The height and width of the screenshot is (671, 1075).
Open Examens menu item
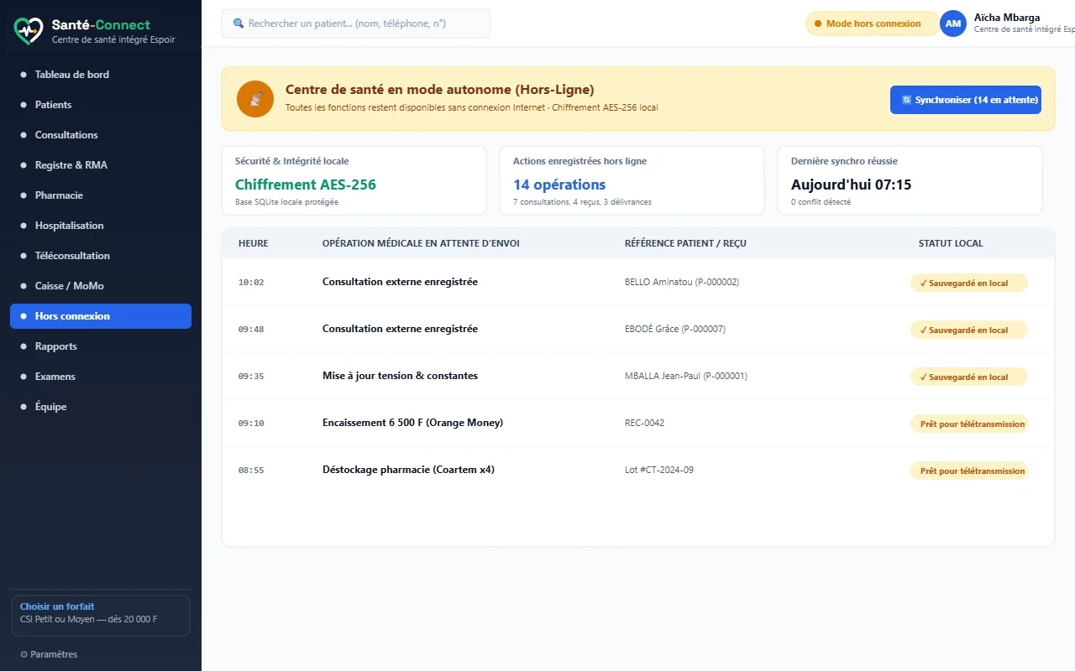101,377
